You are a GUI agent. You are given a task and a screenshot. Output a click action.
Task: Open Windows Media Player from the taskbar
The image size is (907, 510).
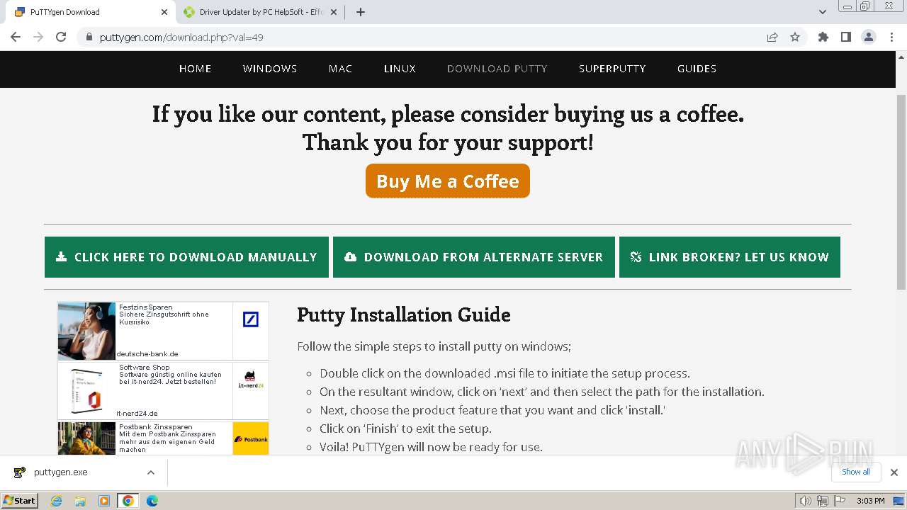pyautogui.click(x=104, y=501)
